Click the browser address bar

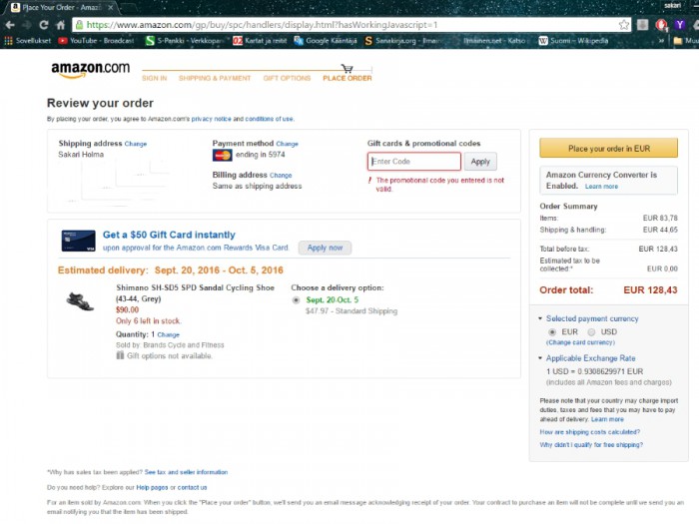346,25
